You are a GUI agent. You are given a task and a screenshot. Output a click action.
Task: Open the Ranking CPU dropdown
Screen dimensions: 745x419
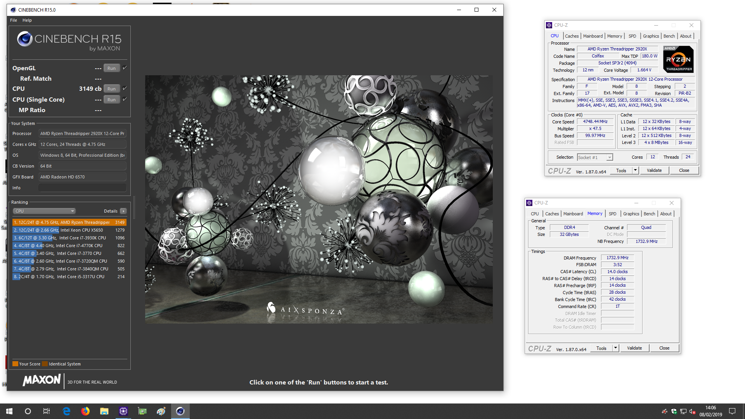coord(44,211)
